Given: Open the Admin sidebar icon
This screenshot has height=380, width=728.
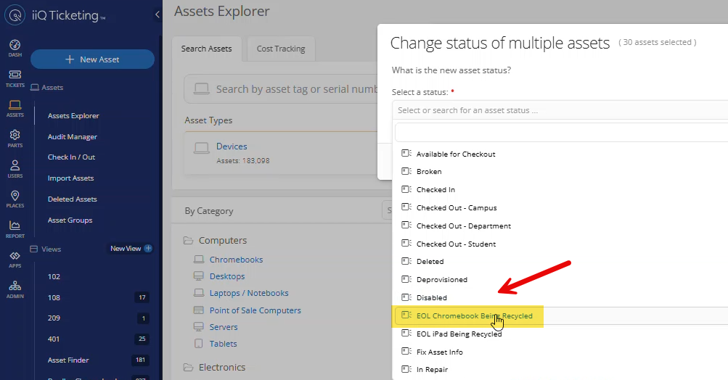Looking at the screenshot, I should point(15,289).
